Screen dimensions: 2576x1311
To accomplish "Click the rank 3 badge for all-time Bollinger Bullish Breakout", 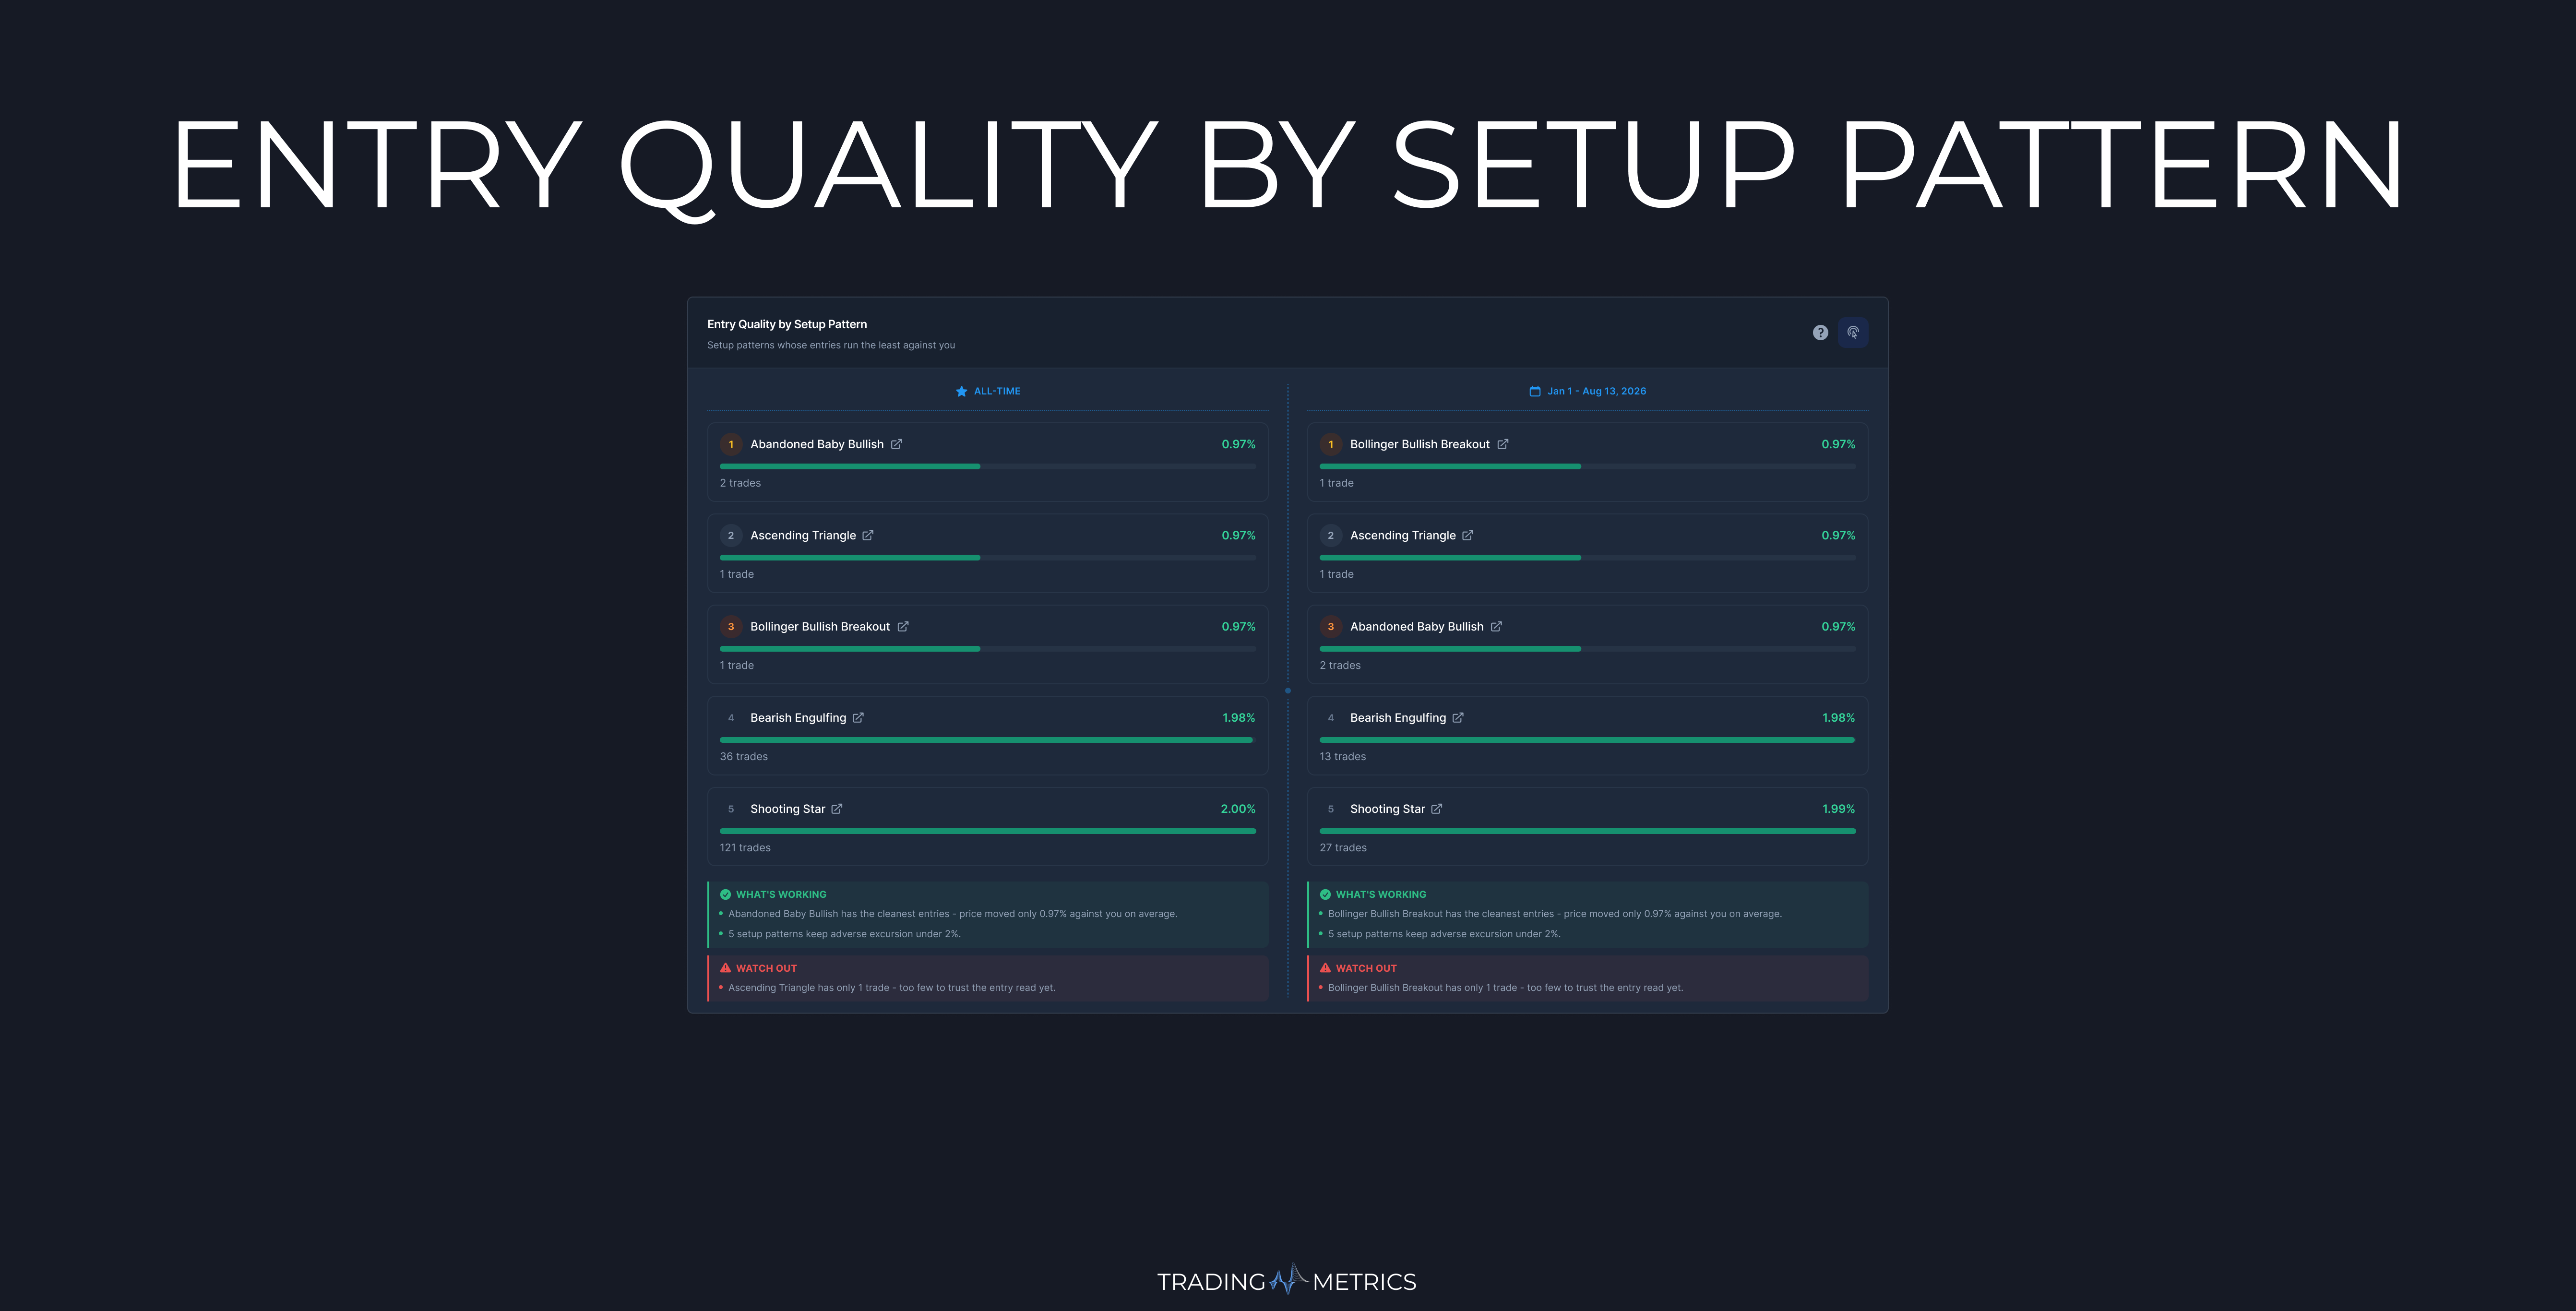I will tap(731, 627).
